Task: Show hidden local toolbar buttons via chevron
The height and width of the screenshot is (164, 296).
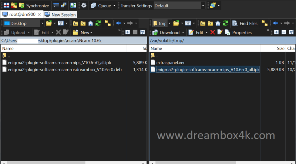Action: coord(119,31)
